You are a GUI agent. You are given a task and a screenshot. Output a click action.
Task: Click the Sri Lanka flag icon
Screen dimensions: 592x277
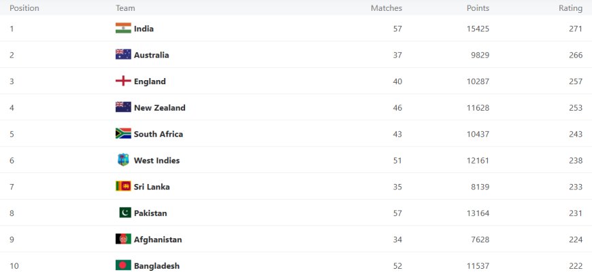123,187
